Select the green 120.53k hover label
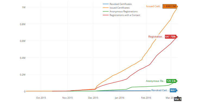Viewport: 198px width, 103px height. (171, 81)
